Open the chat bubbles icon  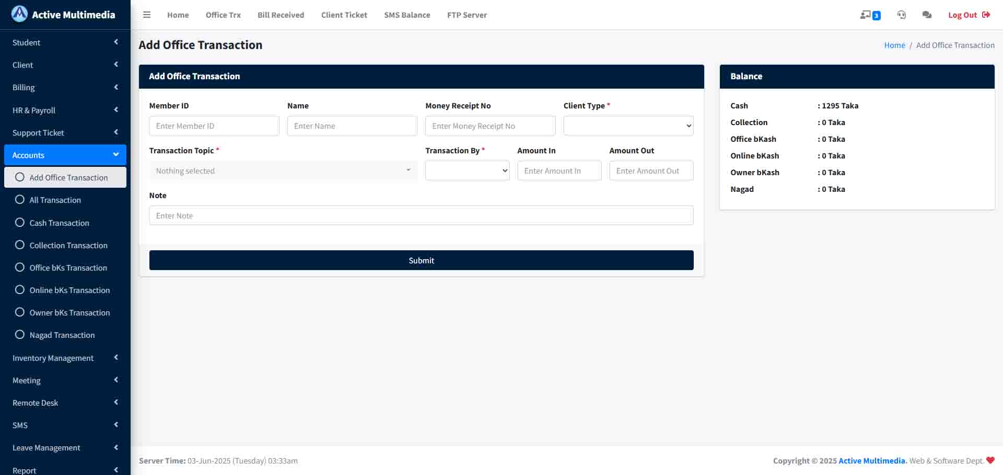click(927, 15)
